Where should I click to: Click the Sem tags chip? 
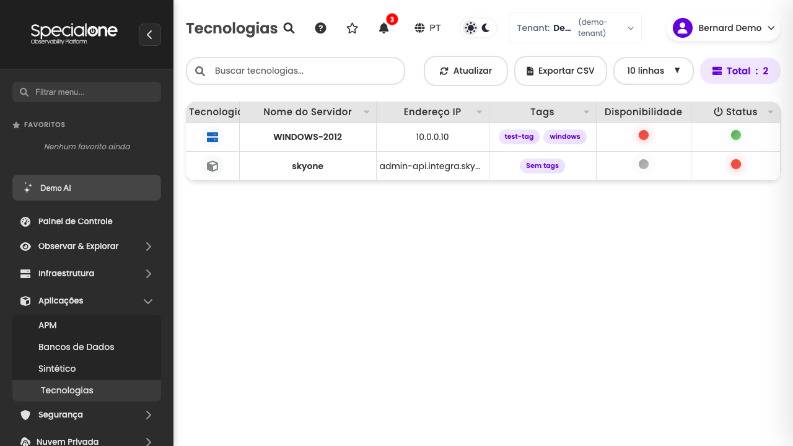coord(542,166)
